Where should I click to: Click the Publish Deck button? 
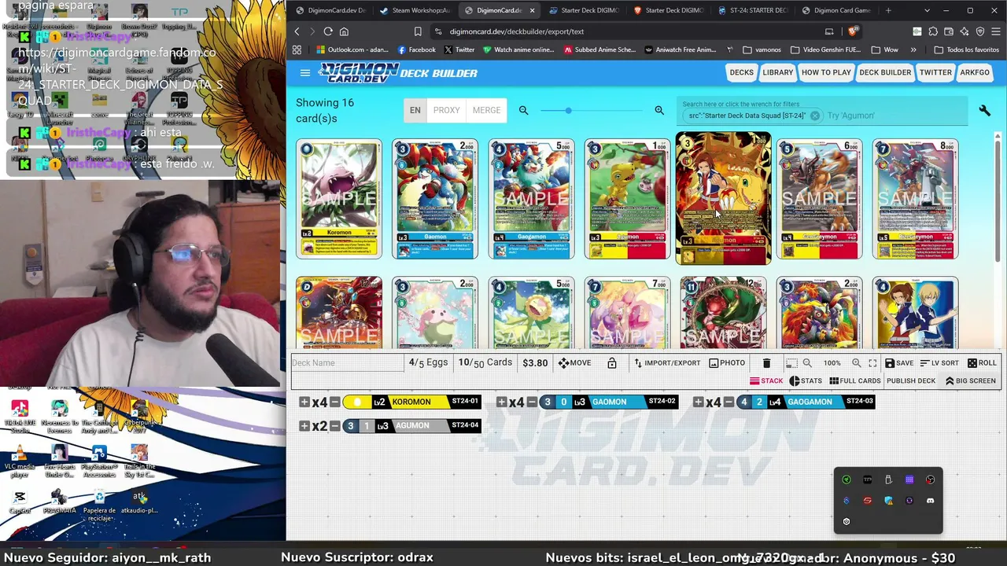point(911,381)
